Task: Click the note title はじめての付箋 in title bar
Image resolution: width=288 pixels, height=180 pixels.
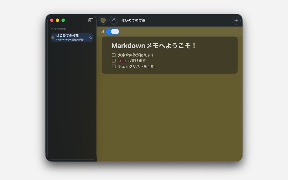Action: (x=133, y=20)
